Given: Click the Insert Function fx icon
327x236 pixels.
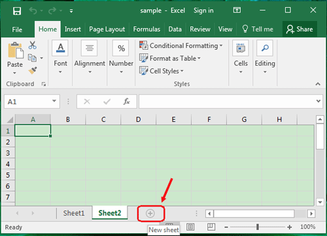Looking at the screenshot, I should (x=126, y=102).
